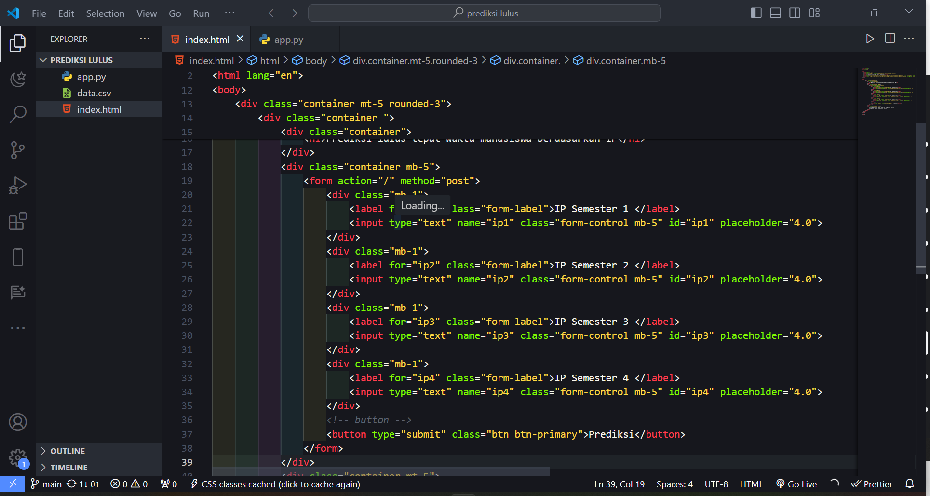Collapse the PREDIKSI LULUS folder section
Viewport: 930px width, 496px height.
point(98,60)
